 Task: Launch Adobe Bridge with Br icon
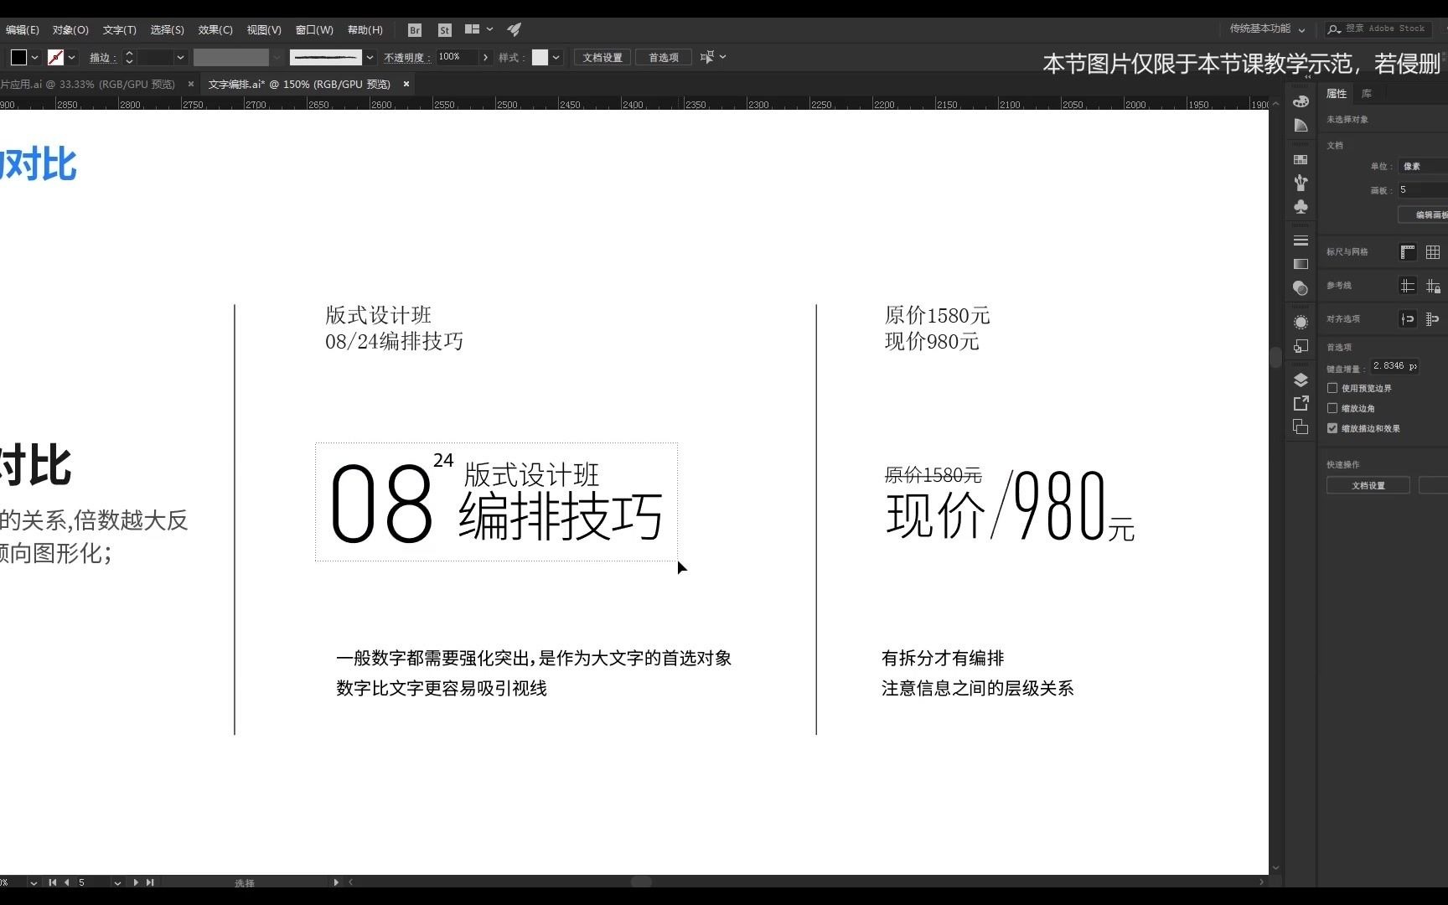point(415,30)
